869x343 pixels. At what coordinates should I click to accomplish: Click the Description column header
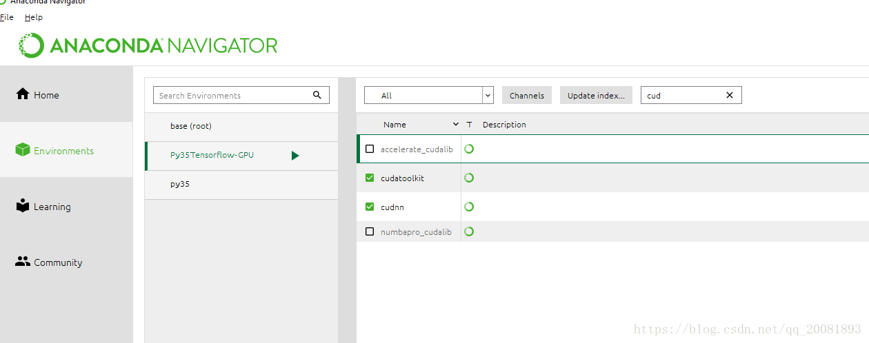coord(504,125)
